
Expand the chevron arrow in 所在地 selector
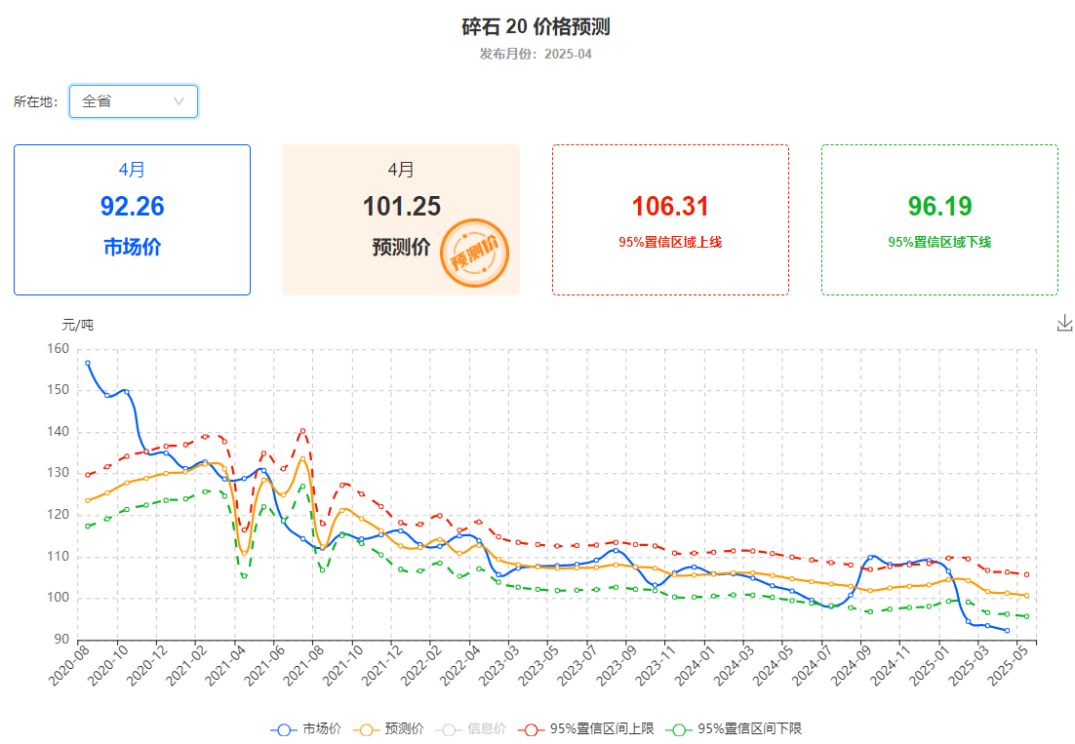pyautogui.click(x=179, y=101)
